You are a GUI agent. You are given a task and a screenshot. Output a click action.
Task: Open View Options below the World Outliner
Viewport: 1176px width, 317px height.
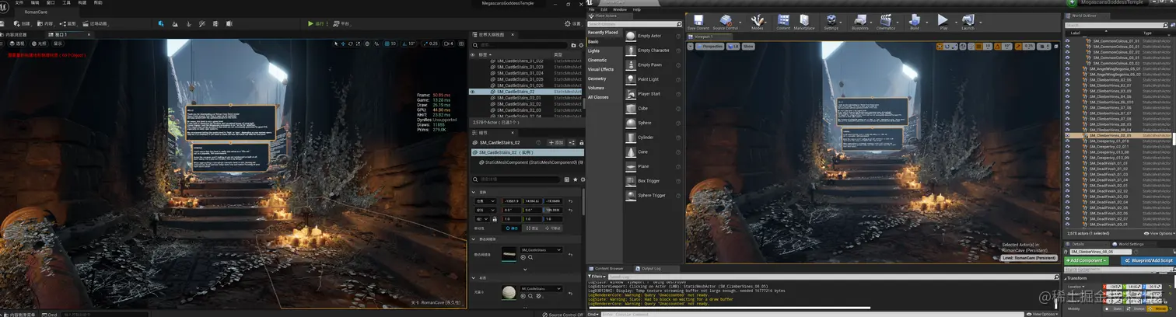point(1160,233)
